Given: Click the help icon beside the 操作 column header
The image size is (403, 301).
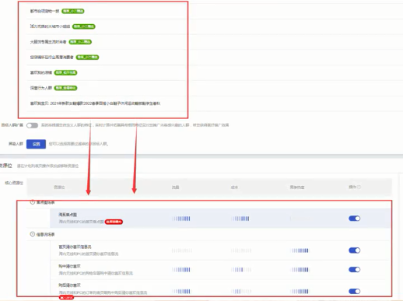Looking at the screenshot, I should 359,187.
